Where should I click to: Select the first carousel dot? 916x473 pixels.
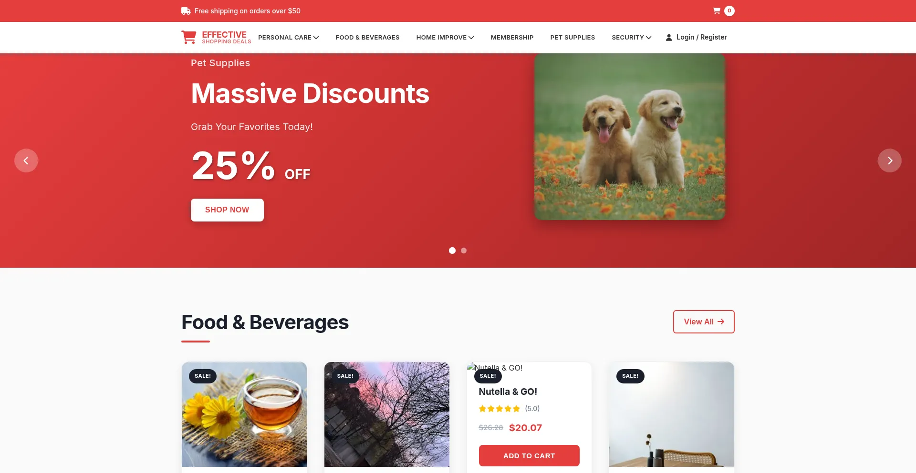452,251
